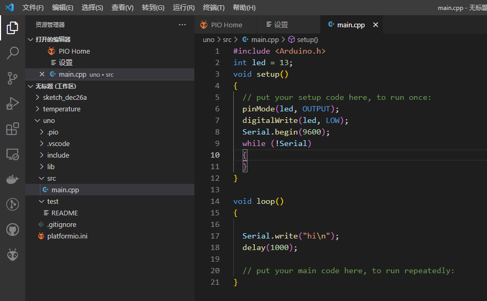Click main.cpp in the breadcrumb path
The height and width of the screenshot is (301, 487).
click(265, 40)
